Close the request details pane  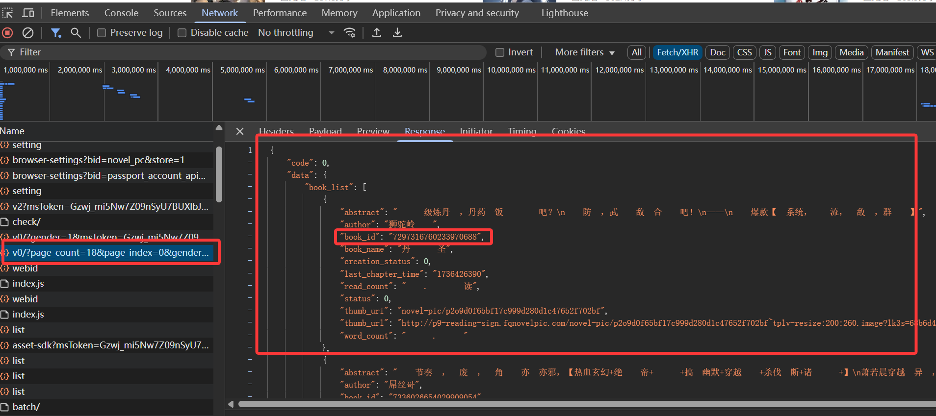(x=240, y=131)
